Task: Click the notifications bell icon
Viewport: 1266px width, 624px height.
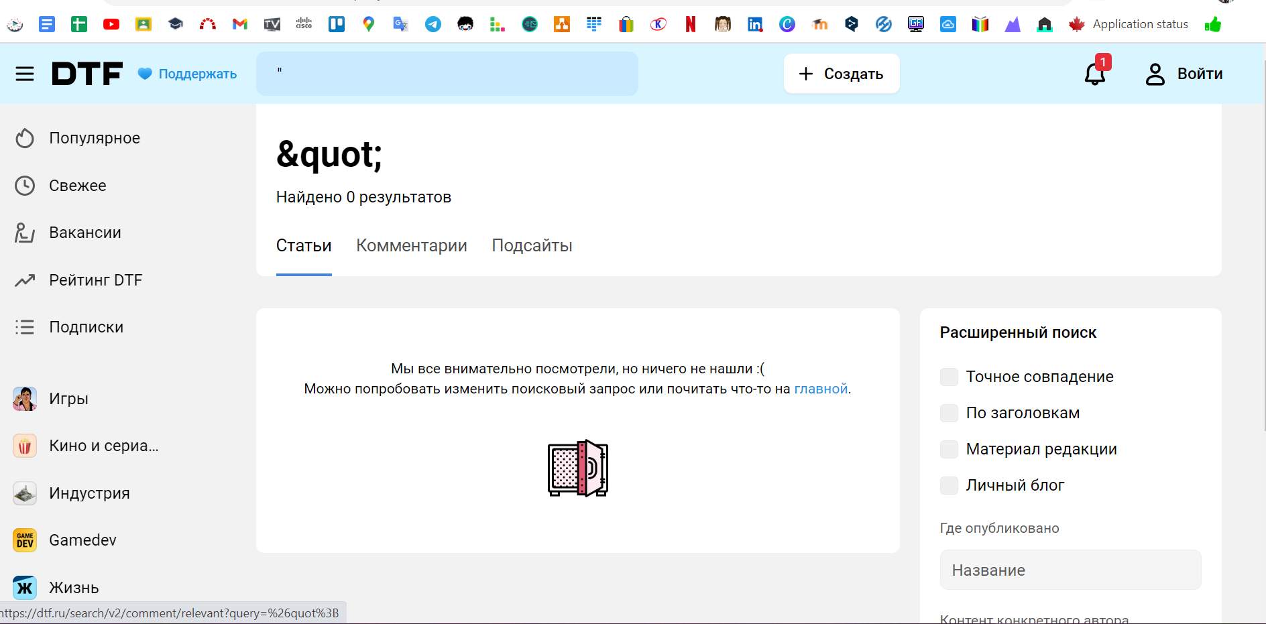Action: click(x=1095, y=74)
